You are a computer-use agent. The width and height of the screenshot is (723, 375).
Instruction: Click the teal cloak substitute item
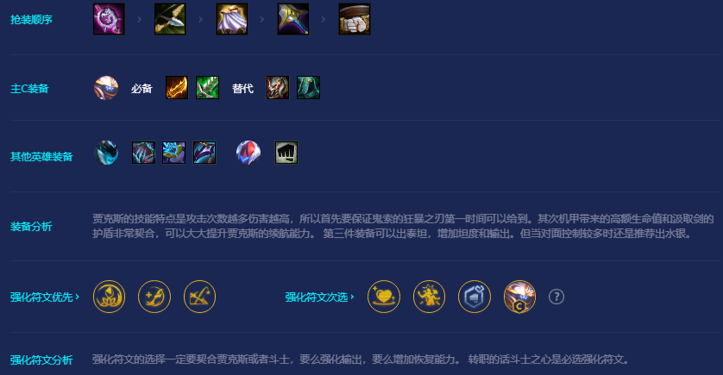(309, 88)
